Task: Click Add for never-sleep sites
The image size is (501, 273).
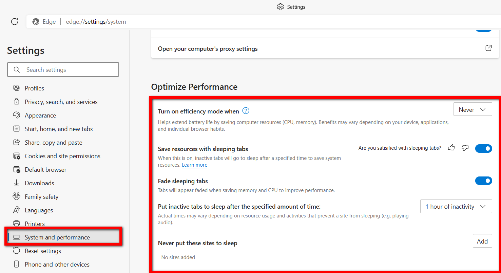Action: (x=482, y=241)
